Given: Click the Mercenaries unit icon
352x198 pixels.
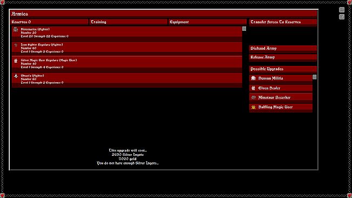Looking at the screenshot, I should (x=16, y=29).
